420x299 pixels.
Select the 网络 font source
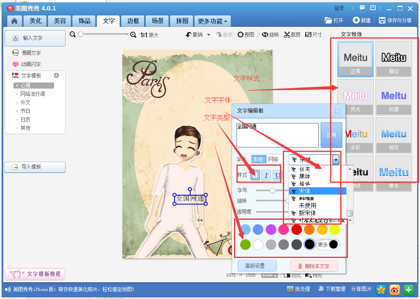coord(273,159)
